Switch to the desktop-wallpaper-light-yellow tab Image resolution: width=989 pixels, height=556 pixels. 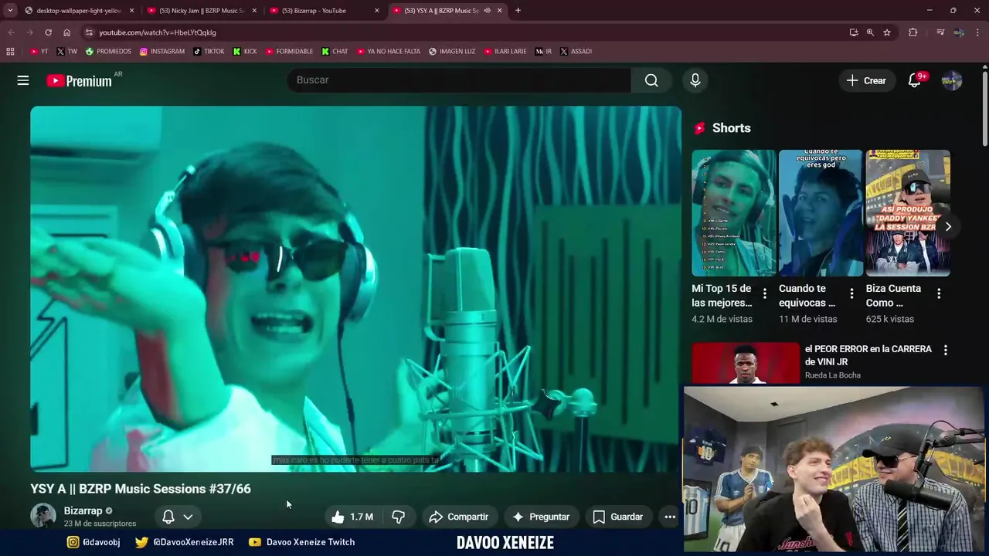click(x=79, y=11)
